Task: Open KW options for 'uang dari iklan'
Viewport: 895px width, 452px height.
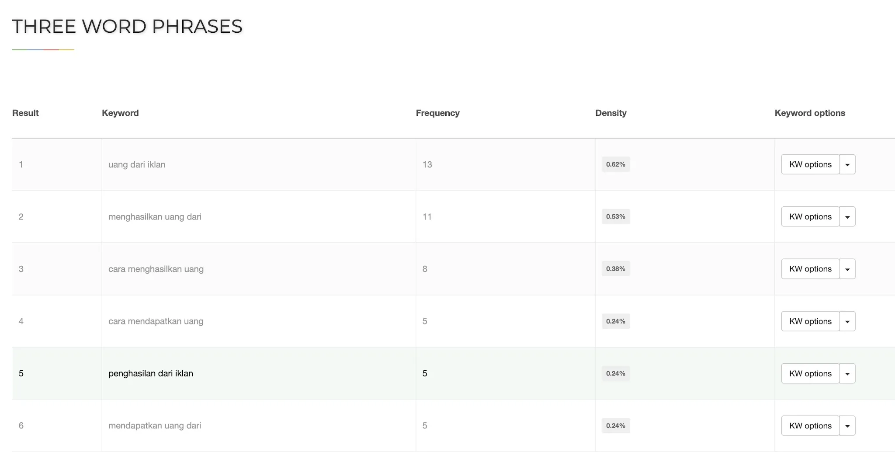Action: (x=810, y=164)
